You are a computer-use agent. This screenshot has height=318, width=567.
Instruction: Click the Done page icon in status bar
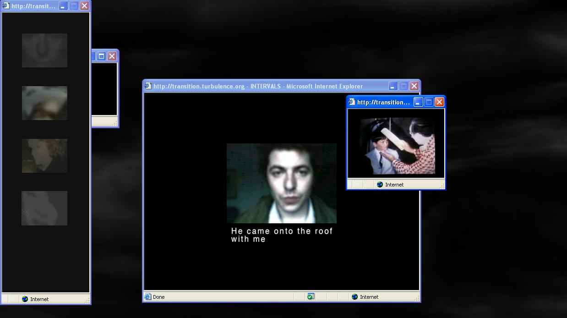148,297
